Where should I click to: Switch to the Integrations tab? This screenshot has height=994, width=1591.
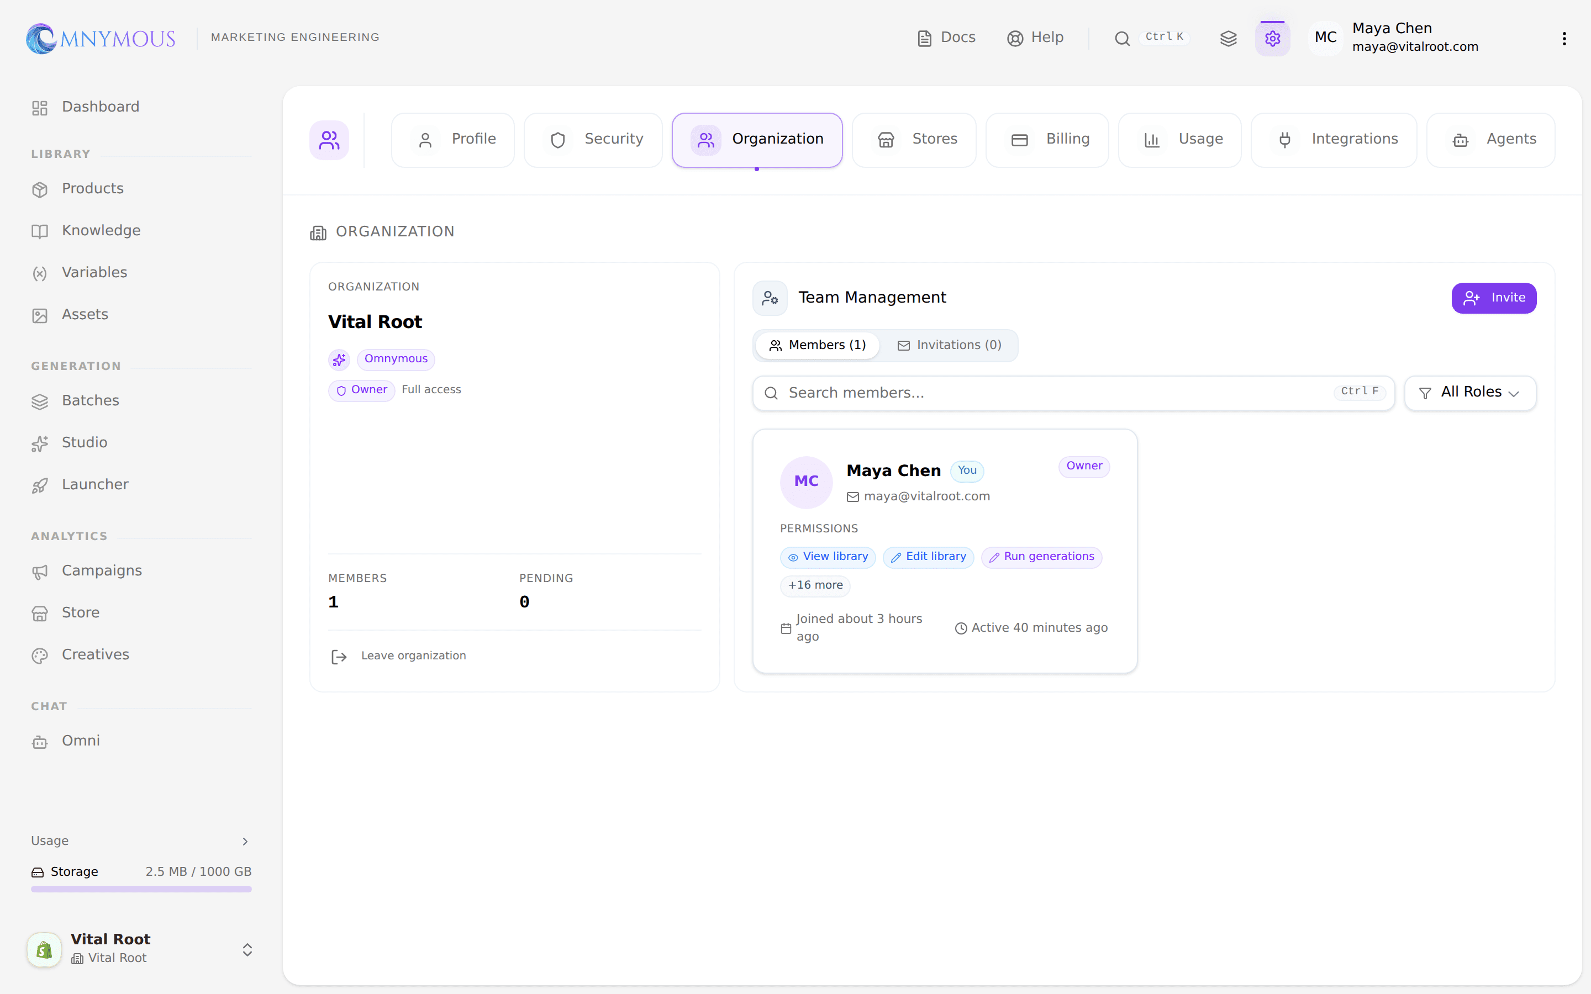point(1334,140)
